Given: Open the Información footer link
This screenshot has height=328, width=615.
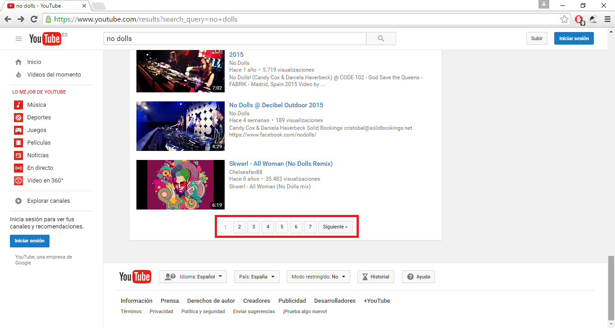Looking at the screenshot, I should point(136,301).
